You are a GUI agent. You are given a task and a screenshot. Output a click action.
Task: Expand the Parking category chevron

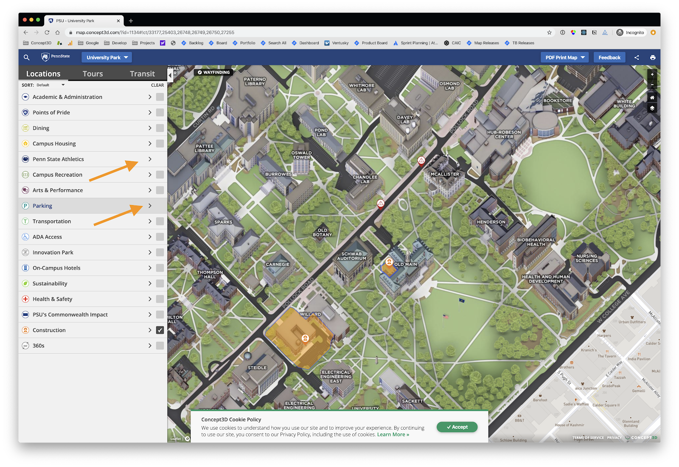click(150, 206)
